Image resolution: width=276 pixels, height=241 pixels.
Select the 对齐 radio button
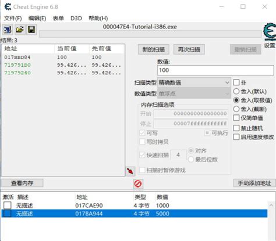click(x=191, y=150)
